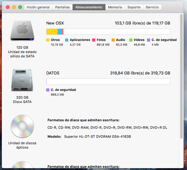Click the yellow Otros segment in the usage bar
The image size is (187, 170).
(52, 32)
